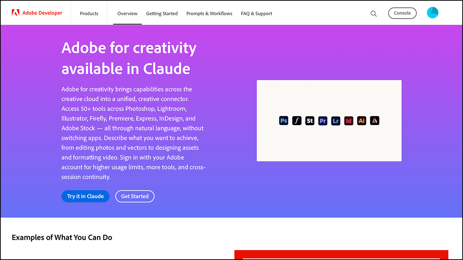Open the user profile avatar

coord(433,13)
